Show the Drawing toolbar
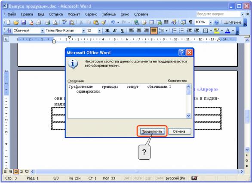 pos(174,22)
